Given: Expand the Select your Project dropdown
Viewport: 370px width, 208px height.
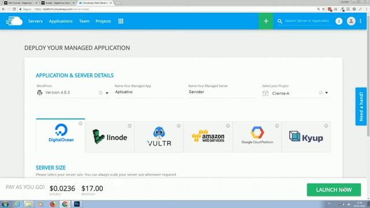Looking at the screenshot, I should tap(327, 92).
